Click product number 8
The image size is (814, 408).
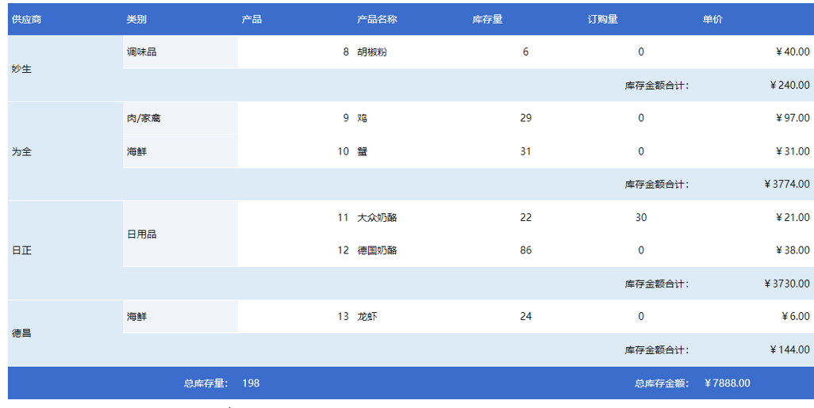346,51
